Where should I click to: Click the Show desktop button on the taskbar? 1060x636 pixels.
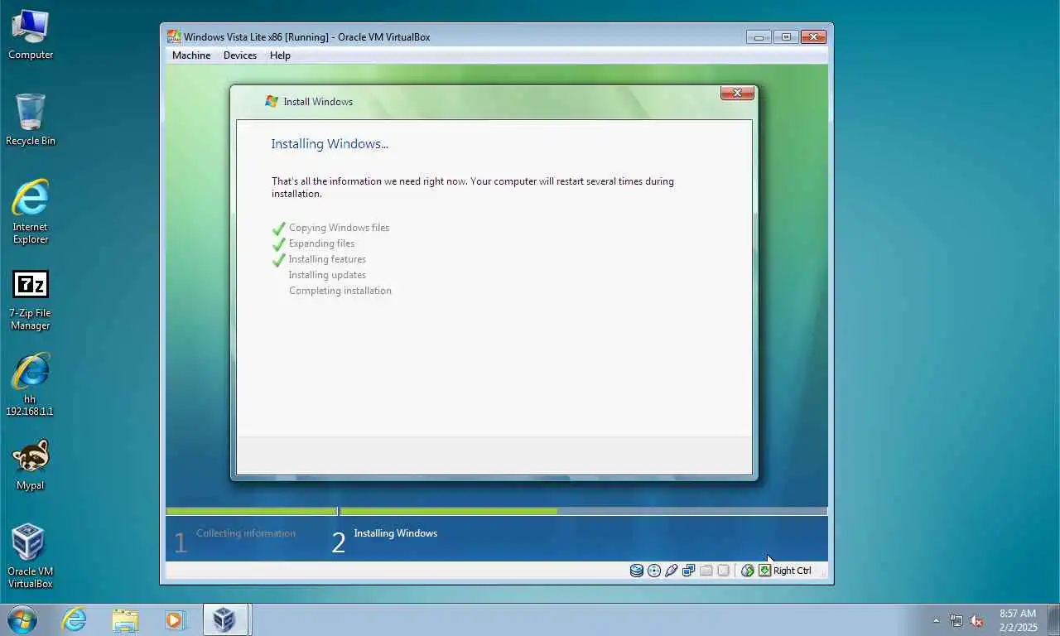1053,619
